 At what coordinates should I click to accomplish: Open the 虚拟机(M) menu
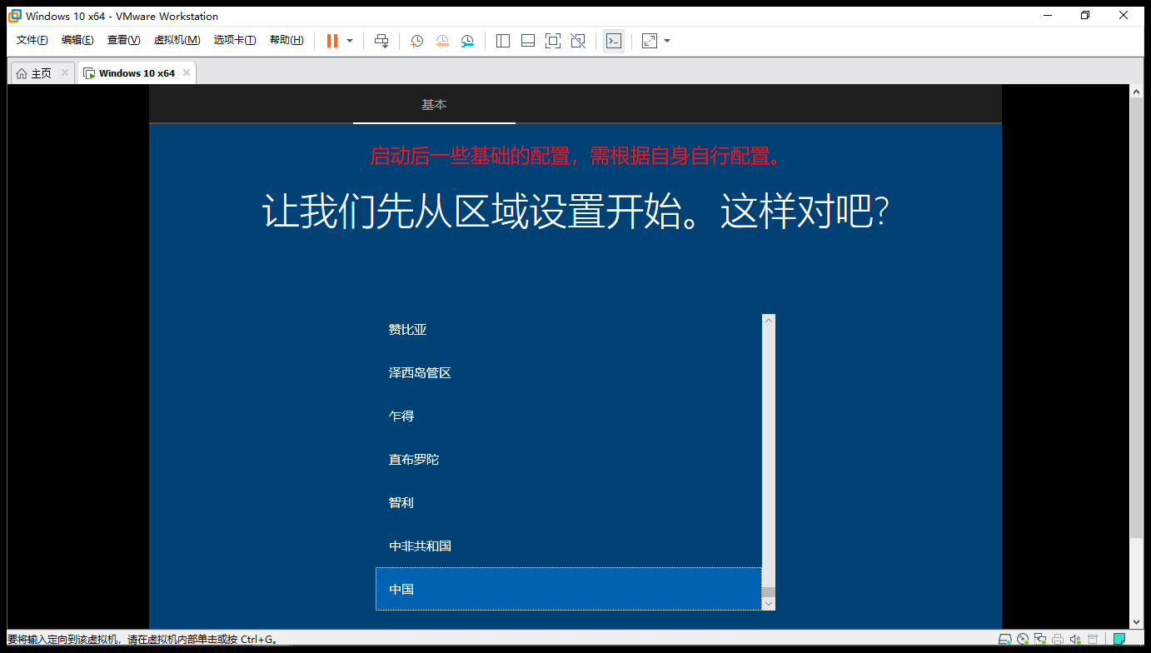pyautogui.click(x=177, y=40)
